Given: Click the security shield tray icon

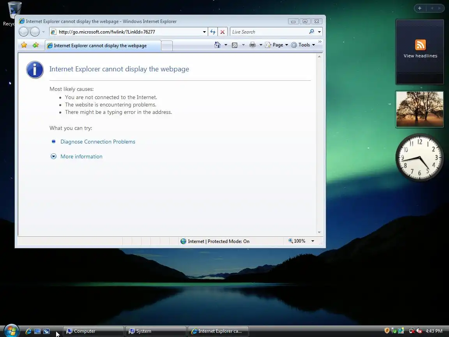Looking at the screenshot, I should [387, 331].
